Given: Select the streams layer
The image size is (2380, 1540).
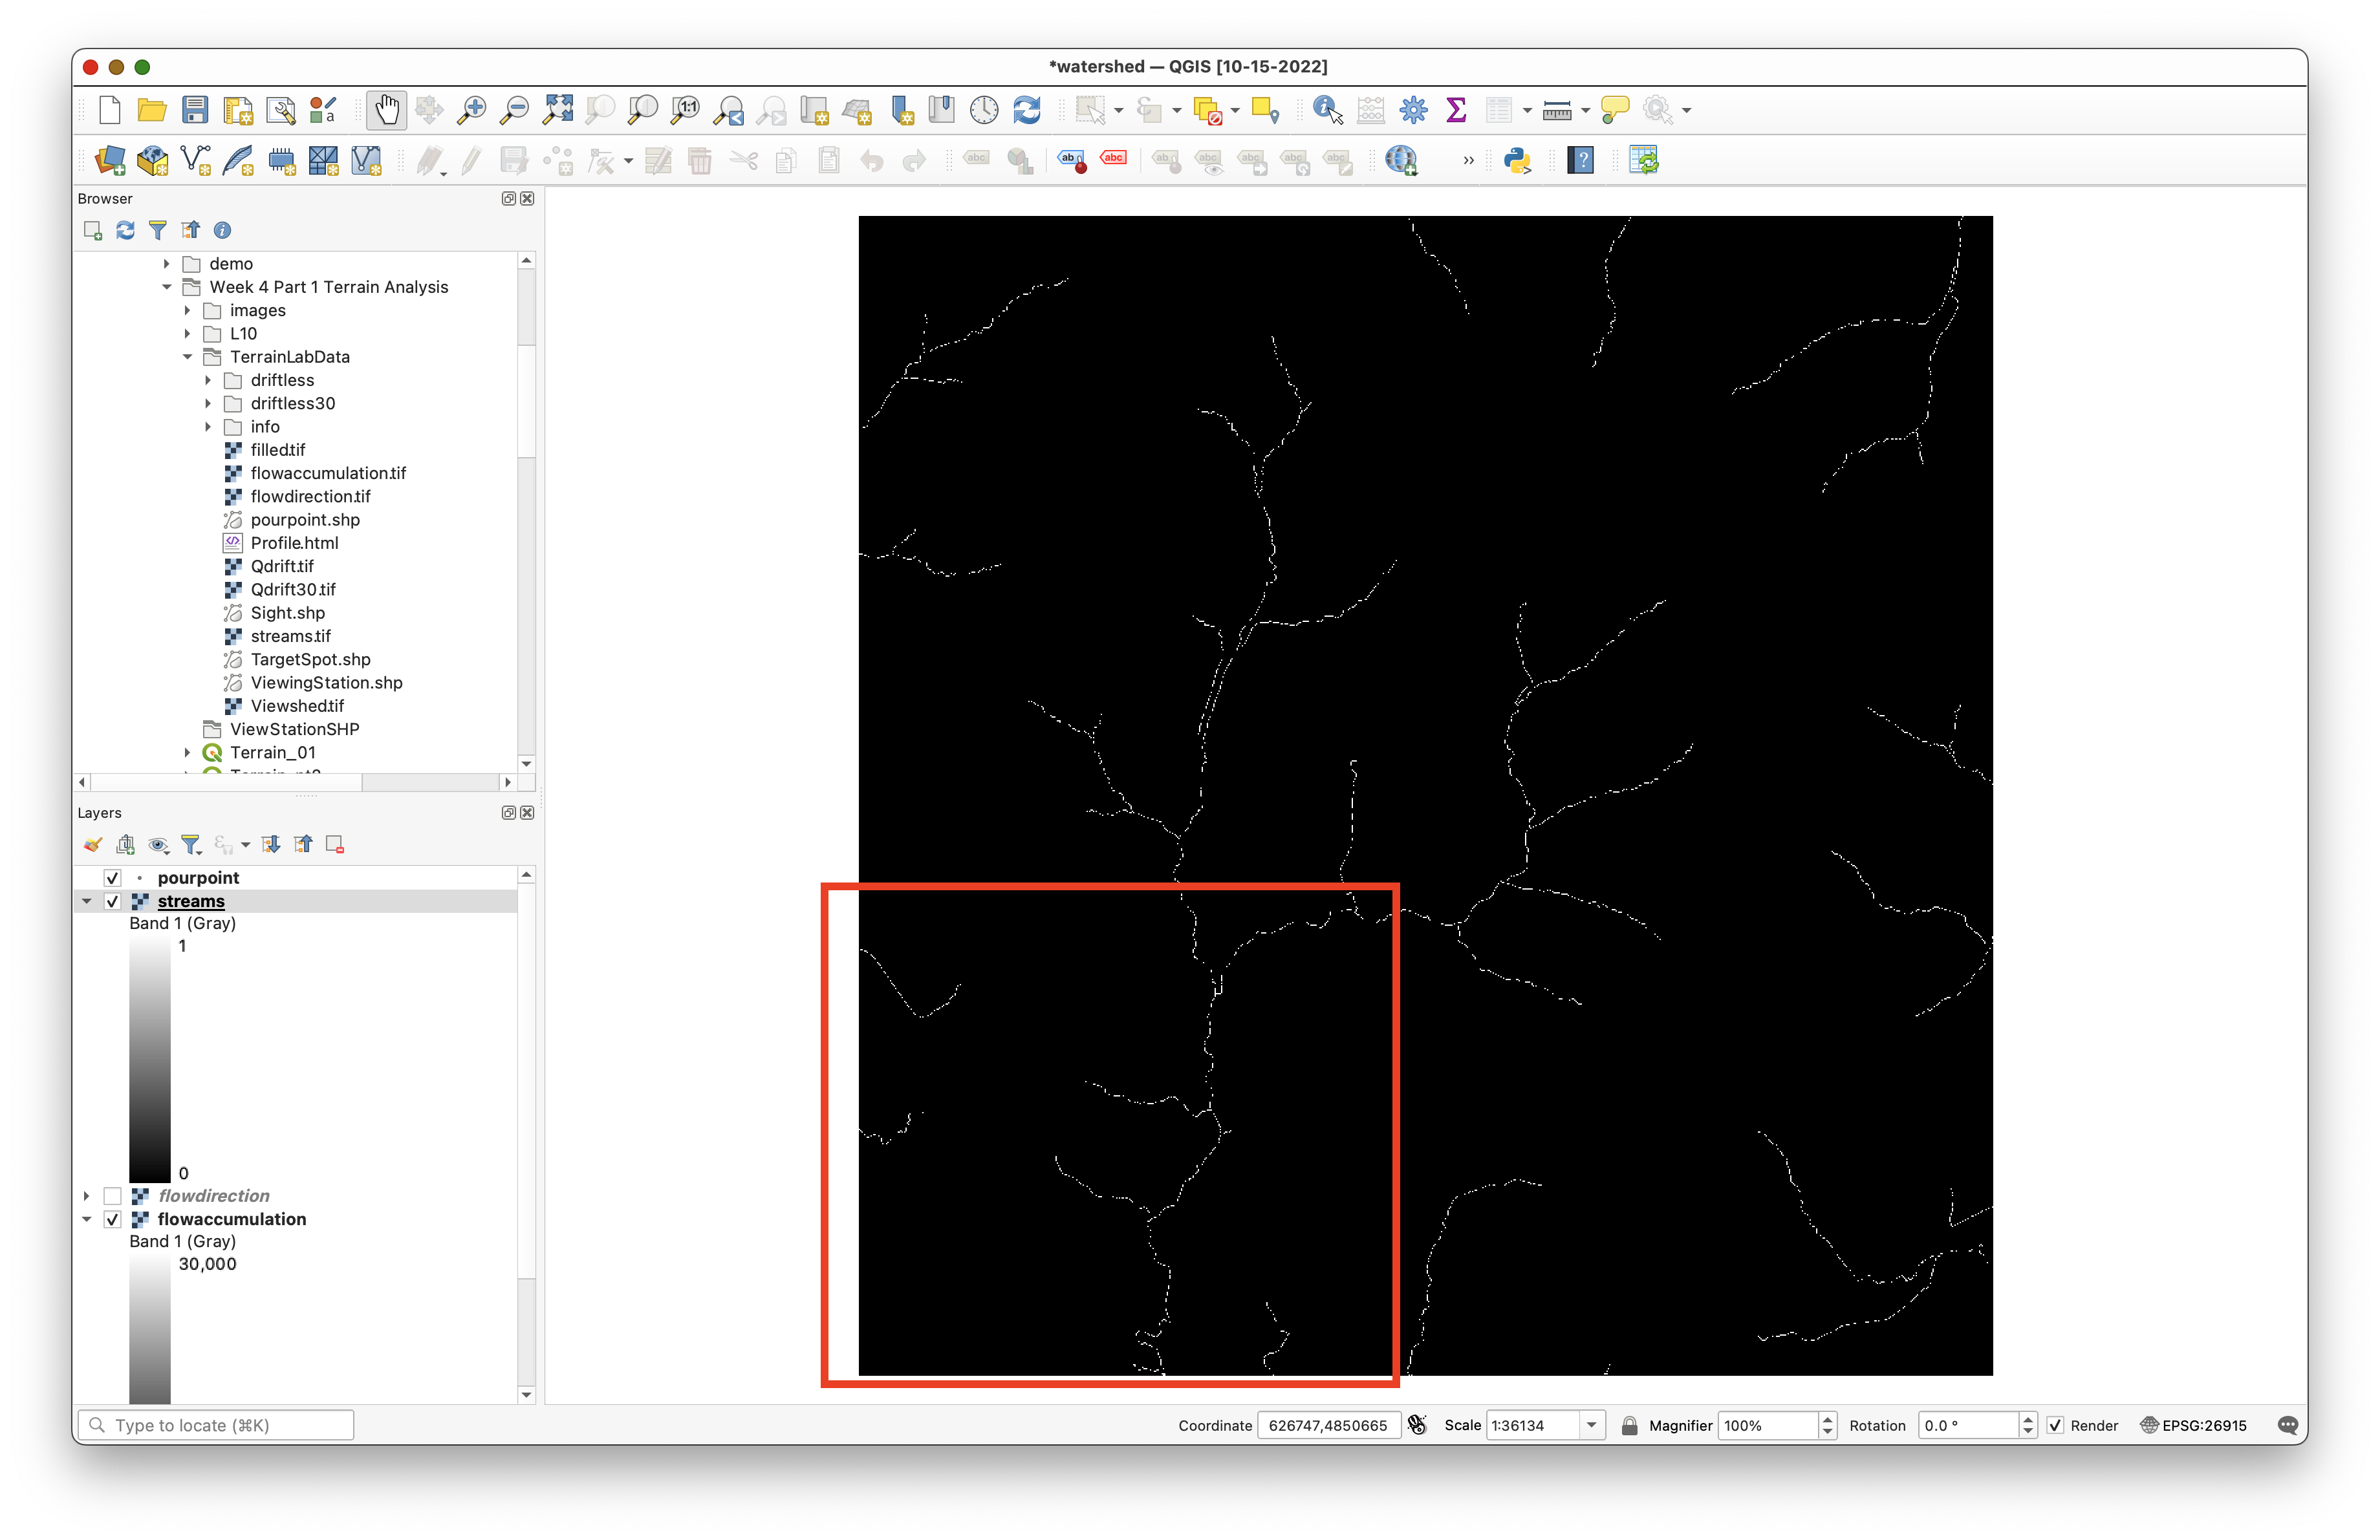Looking at the screenshot, I should tap(191, 901).
